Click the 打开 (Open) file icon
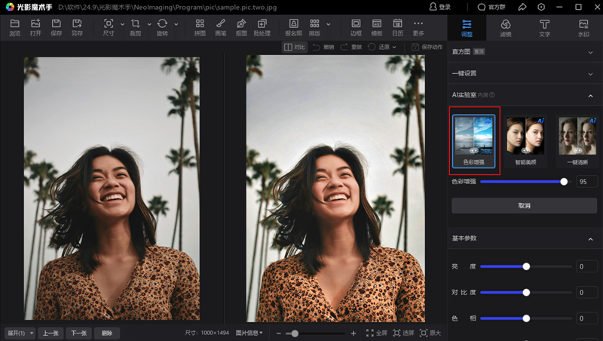 click(35, 27)
